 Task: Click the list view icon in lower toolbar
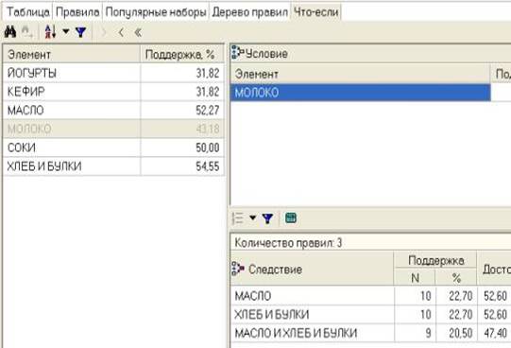click(238, 218)
